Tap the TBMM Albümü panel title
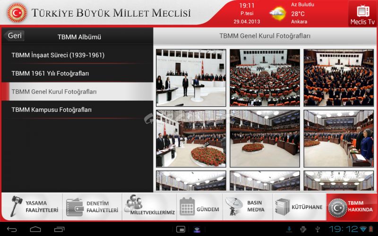The image size is (378, 236). 79,37
